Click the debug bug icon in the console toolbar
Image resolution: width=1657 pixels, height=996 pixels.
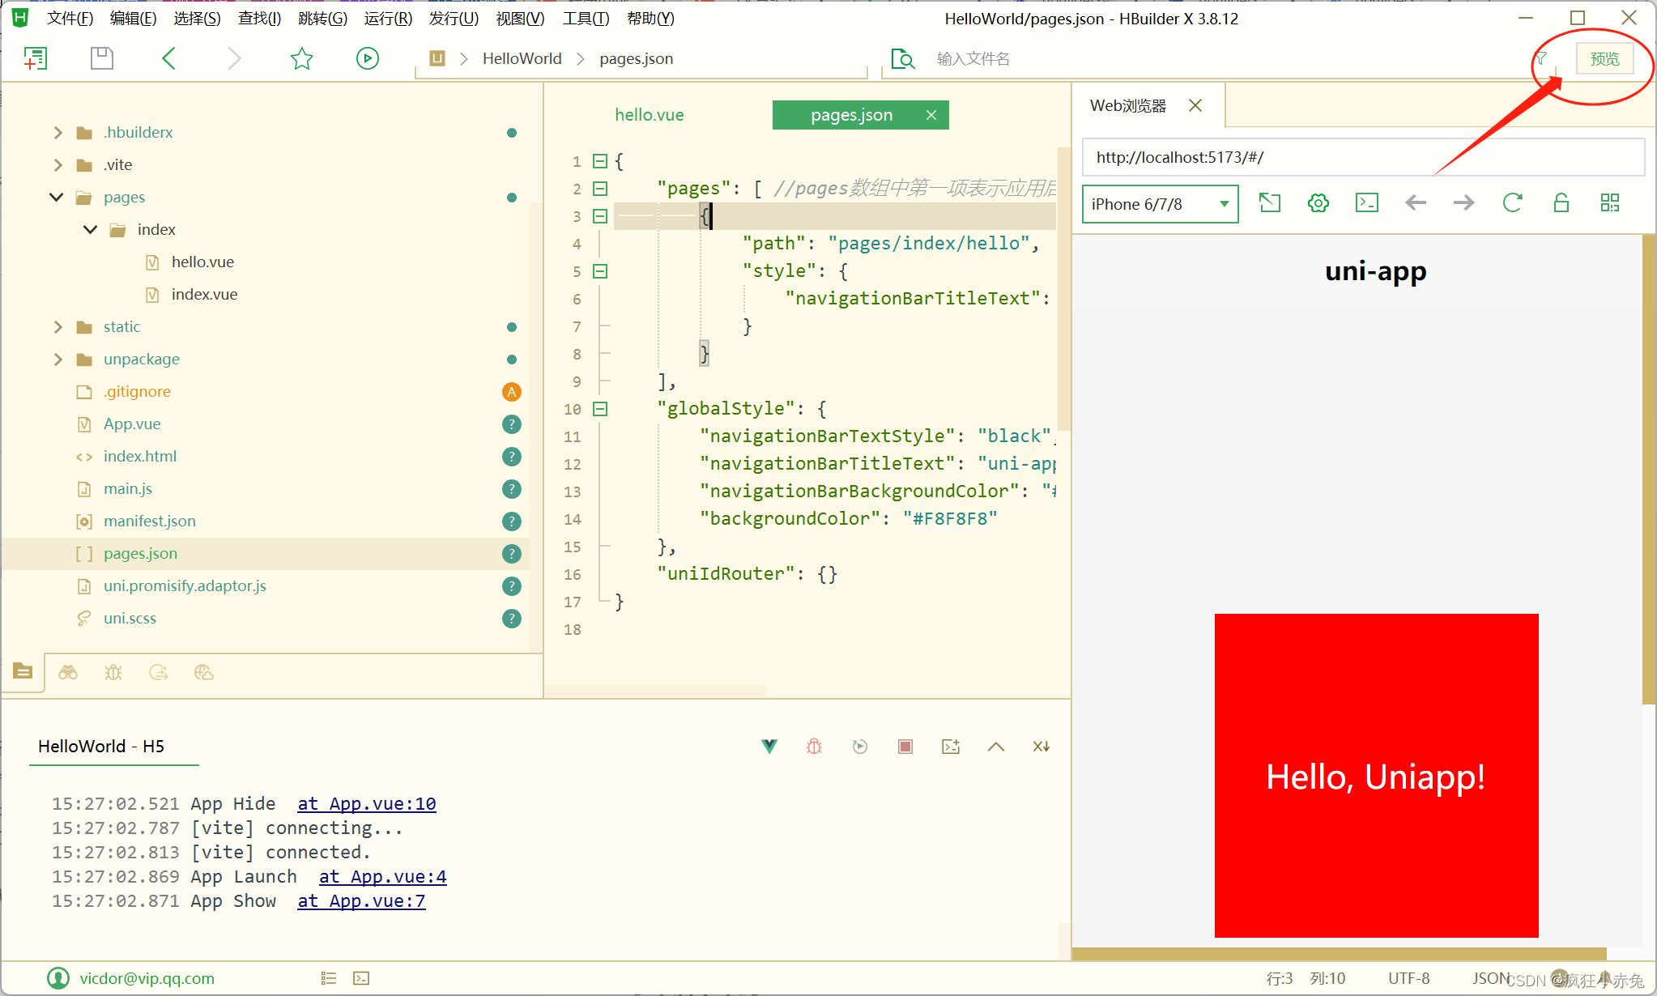[815, 747]
